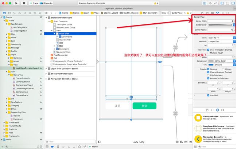Screen dimensions: 237x149
Task: Open the Object library tab
Action: pos(218,110)
